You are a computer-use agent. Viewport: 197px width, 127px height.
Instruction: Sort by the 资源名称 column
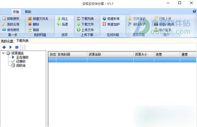click(110, 55)
